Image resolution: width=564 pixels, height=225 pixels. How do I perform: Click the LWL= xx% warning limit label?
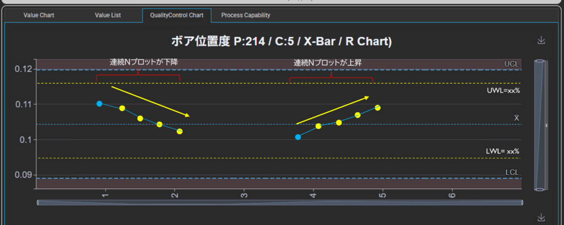502,151
